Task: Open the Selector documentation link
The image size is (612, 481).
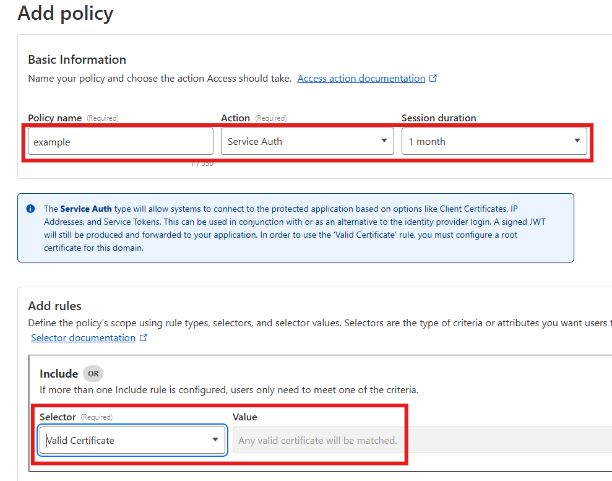Action: 84,337
